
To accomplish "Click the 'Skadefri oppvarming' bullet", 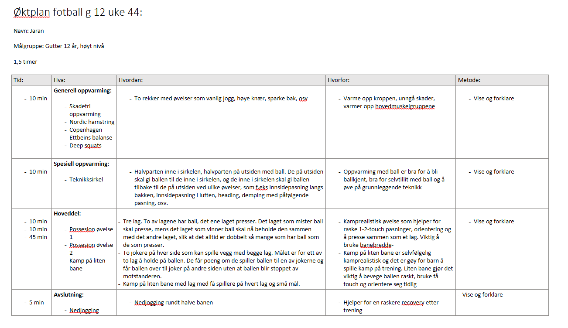I will coord(85,110).
